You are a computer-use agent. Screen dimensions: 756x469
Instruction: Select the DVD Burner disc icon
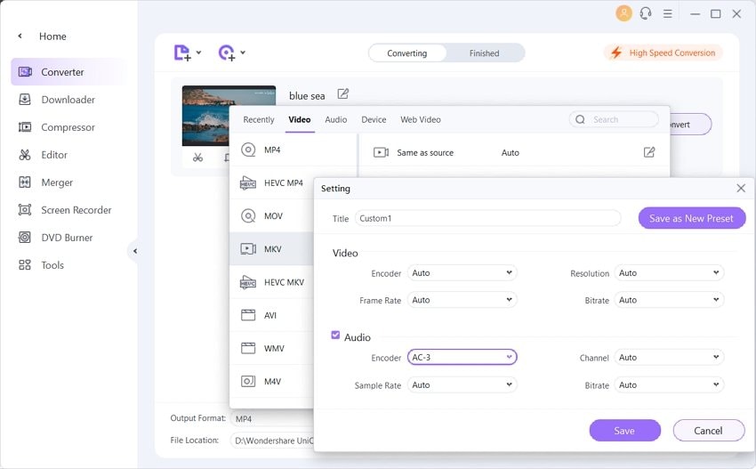(x=25, y=238)
